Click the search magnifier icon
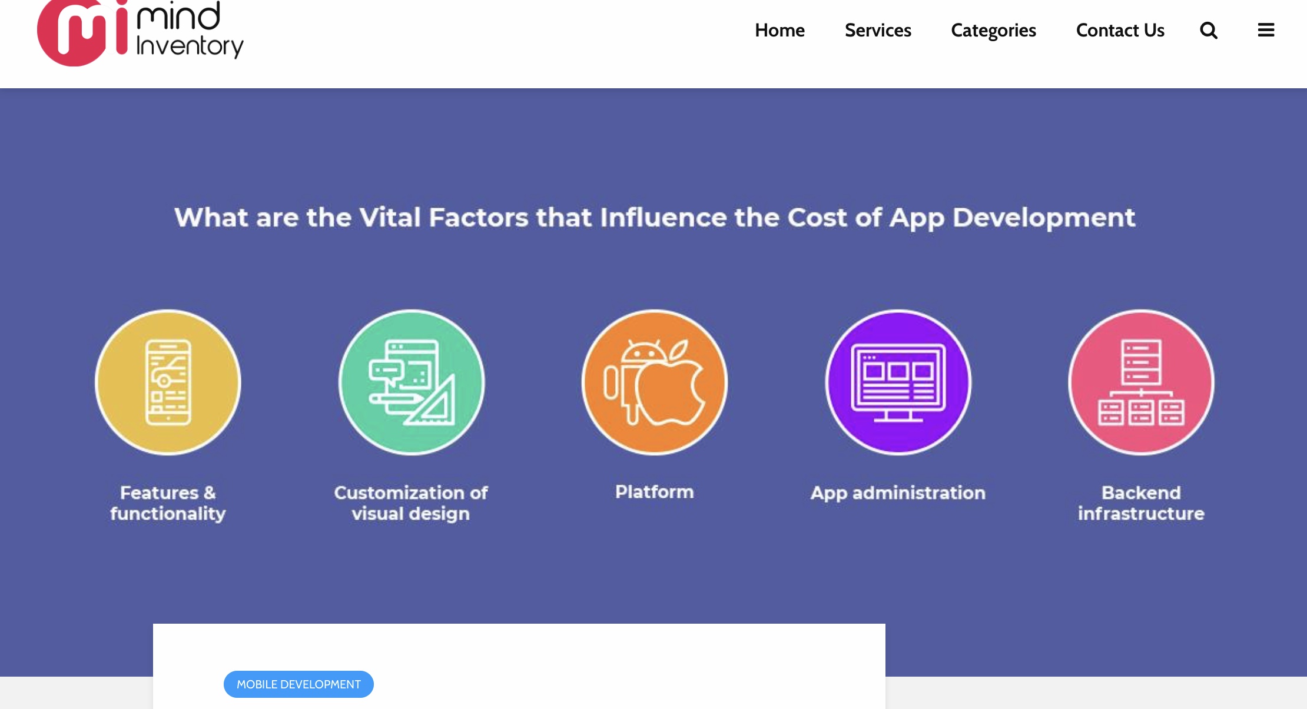 tap(1208, 30)
